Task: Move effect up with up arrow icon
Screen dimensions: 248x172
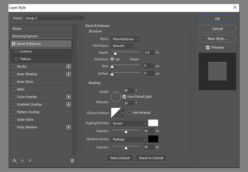Action: (x=22, y=160)
